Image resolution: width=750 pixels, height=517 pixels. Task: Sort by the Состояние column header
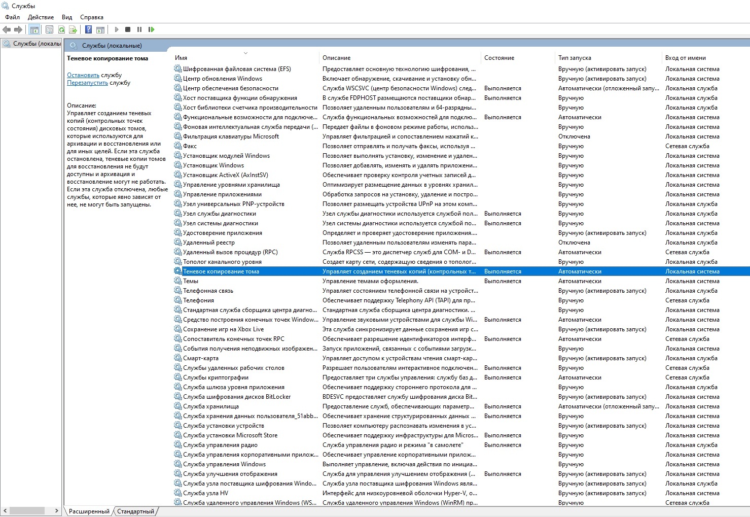pos(518,57)
